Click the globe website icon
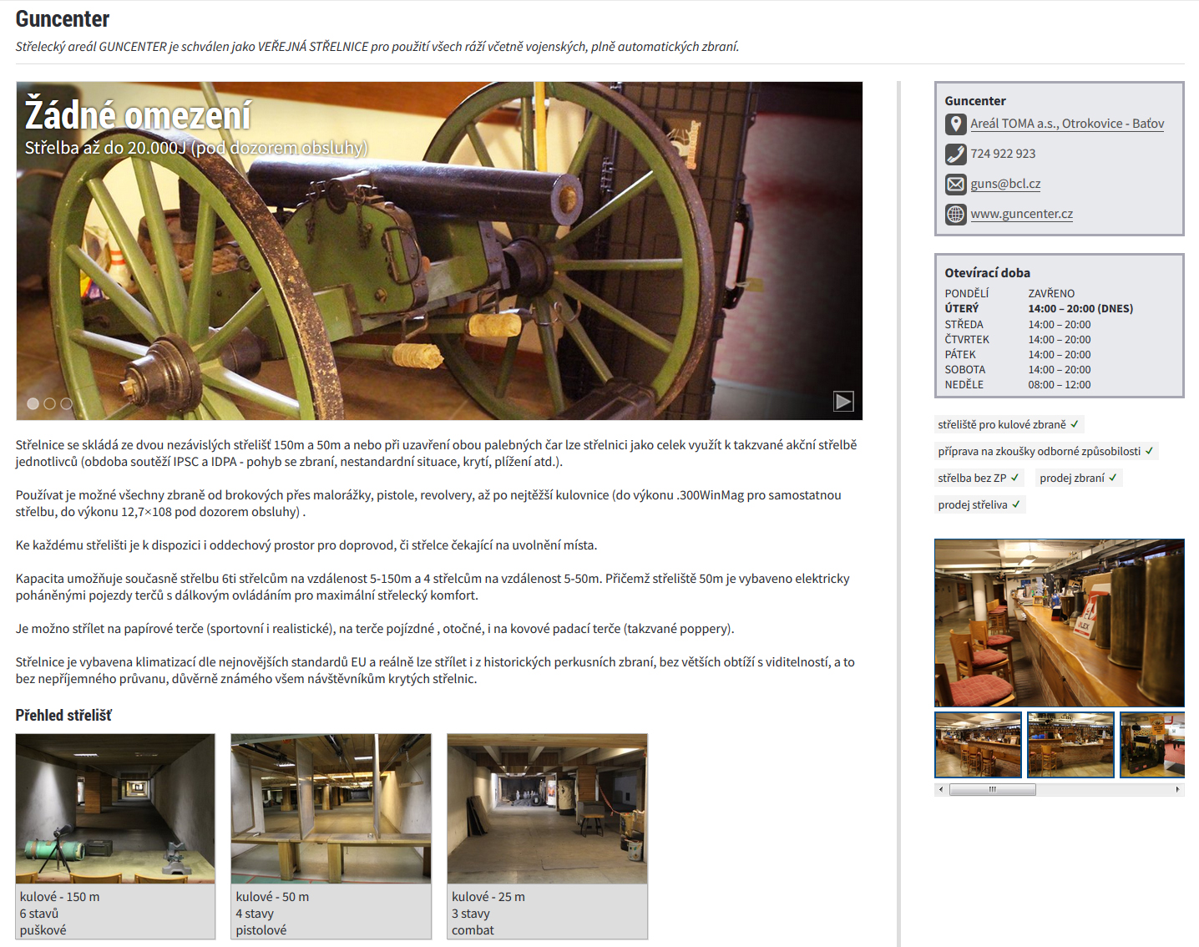1199x947 pixels. (955, 215)
